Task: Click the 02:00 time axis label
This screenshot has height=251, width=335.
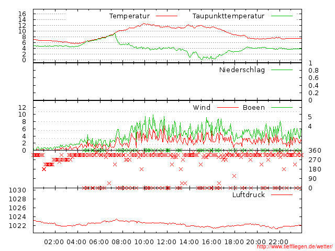Action: pos(54,242)
